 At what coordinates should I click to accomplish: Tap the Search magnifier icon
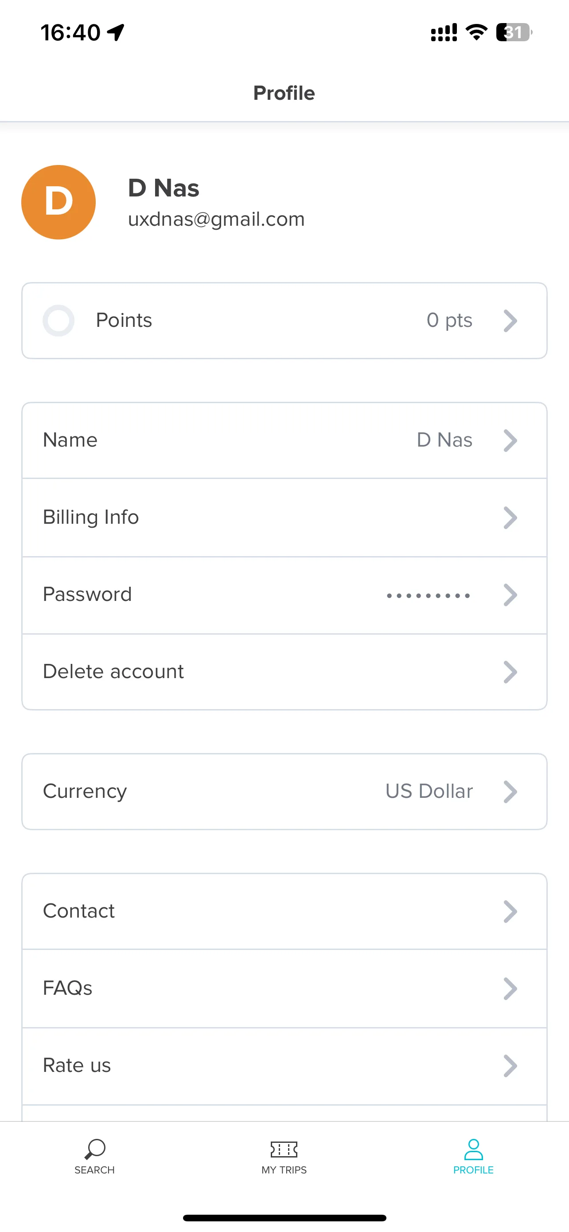point(94,1149)
